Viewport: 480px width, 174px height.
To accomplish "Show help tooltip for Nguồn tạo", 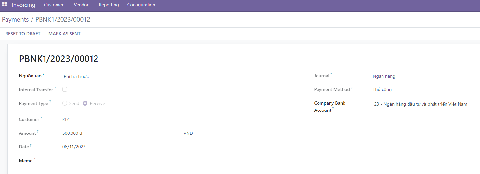I will point(43,74).
